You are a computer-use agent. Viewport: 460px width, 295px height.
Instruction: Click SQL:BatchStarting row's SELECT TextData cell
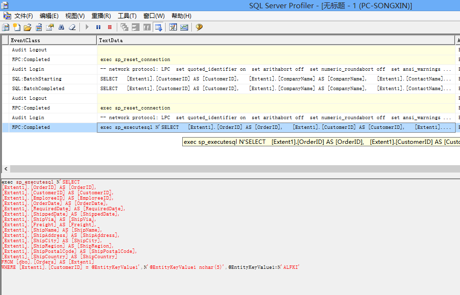(x=276, y=79)
